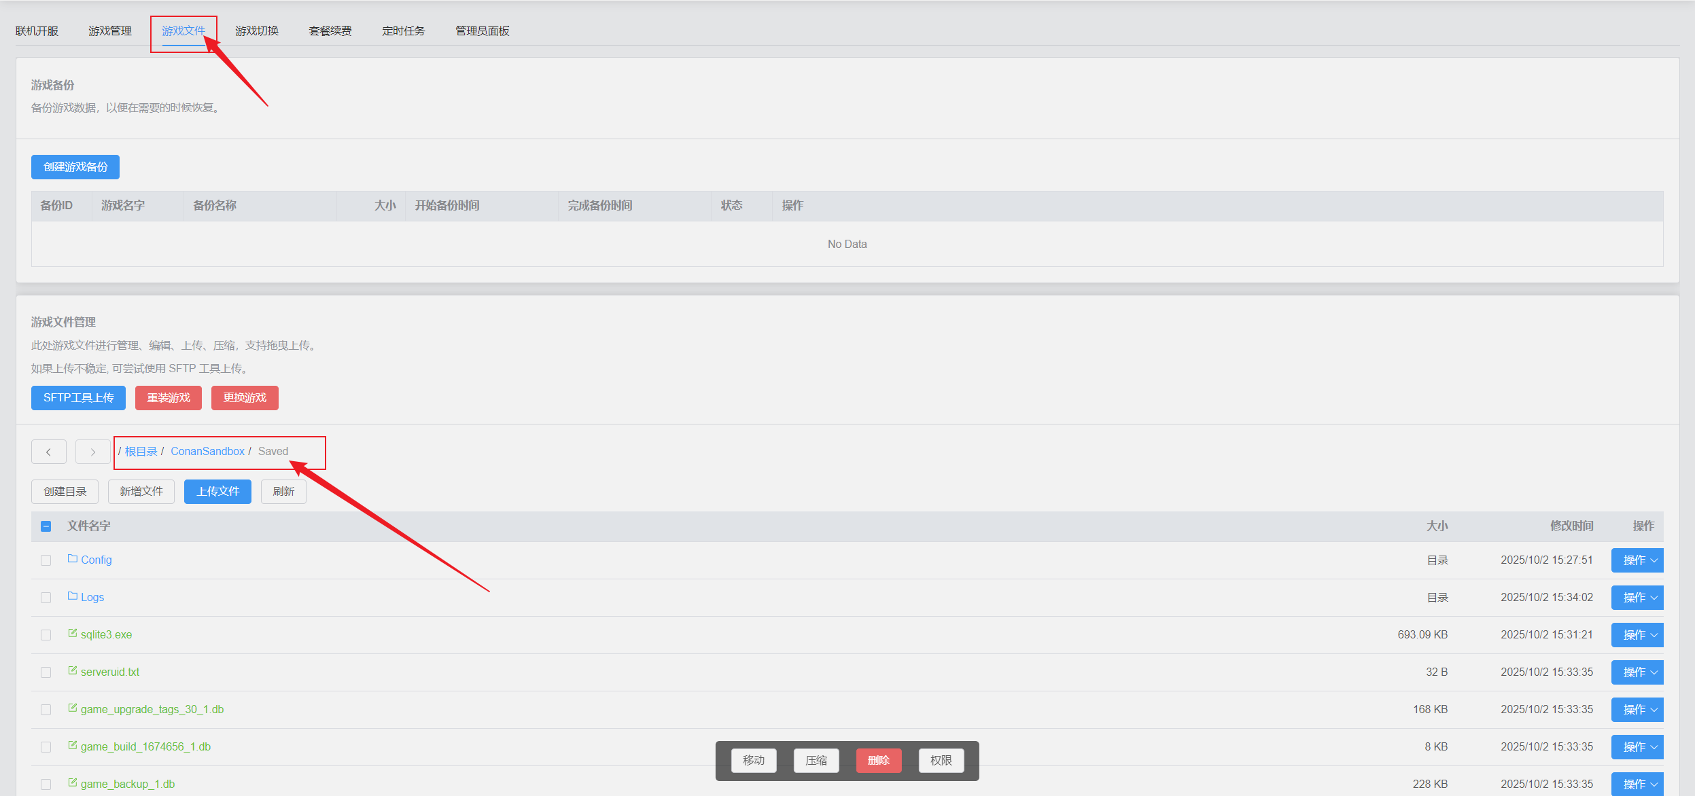Click the edit icon beside sqlite3.exe

click(x=73, y=634)
